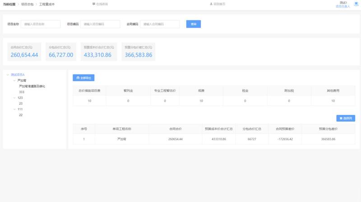Click the 66,727.00 summary card
Screen dimensions: 361x202
(x=61, y=52)
